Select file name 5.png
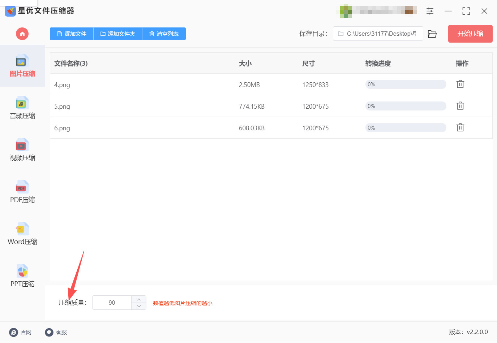The height and width of the screenshot is (343, 497). click(62, 107)
